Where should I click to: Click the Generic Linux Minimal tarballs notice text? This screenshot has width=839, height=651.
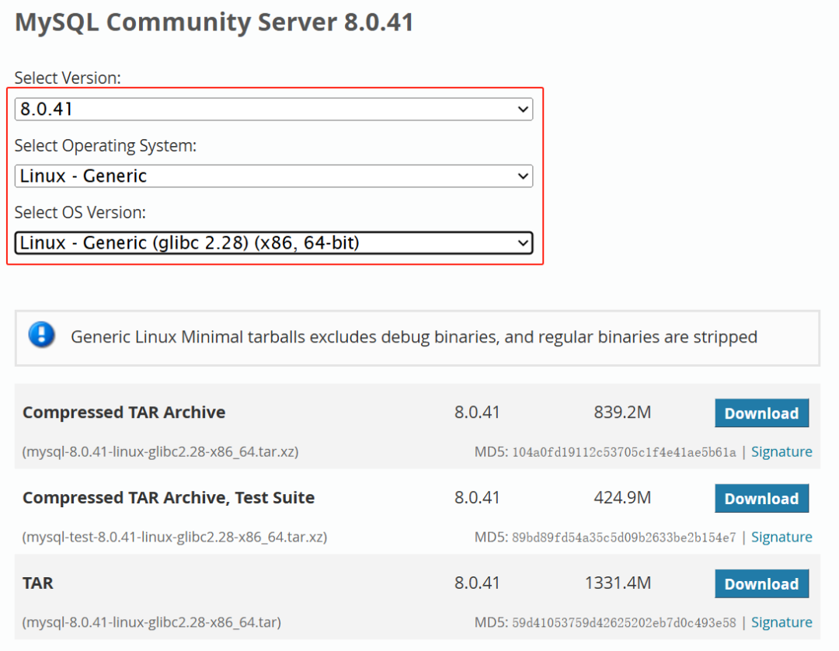(413, 337)
